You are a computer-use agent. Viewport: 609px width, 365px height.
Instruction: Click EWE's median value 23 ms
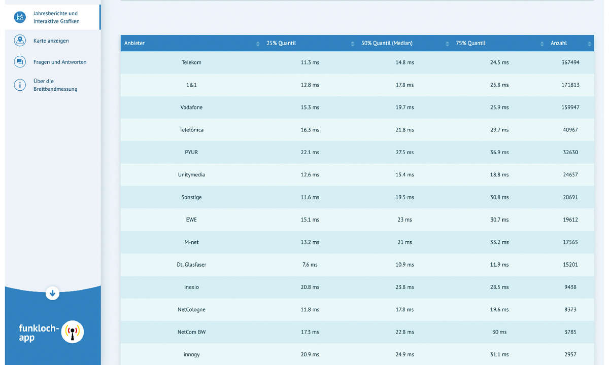(x=404, y=220)
